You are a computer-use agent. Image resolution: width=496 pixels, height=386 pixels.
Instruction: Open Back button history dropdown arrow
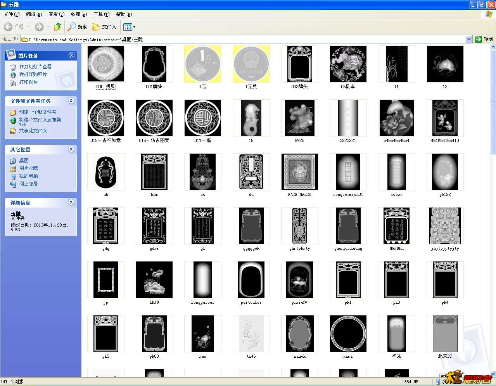click(28, 27)
